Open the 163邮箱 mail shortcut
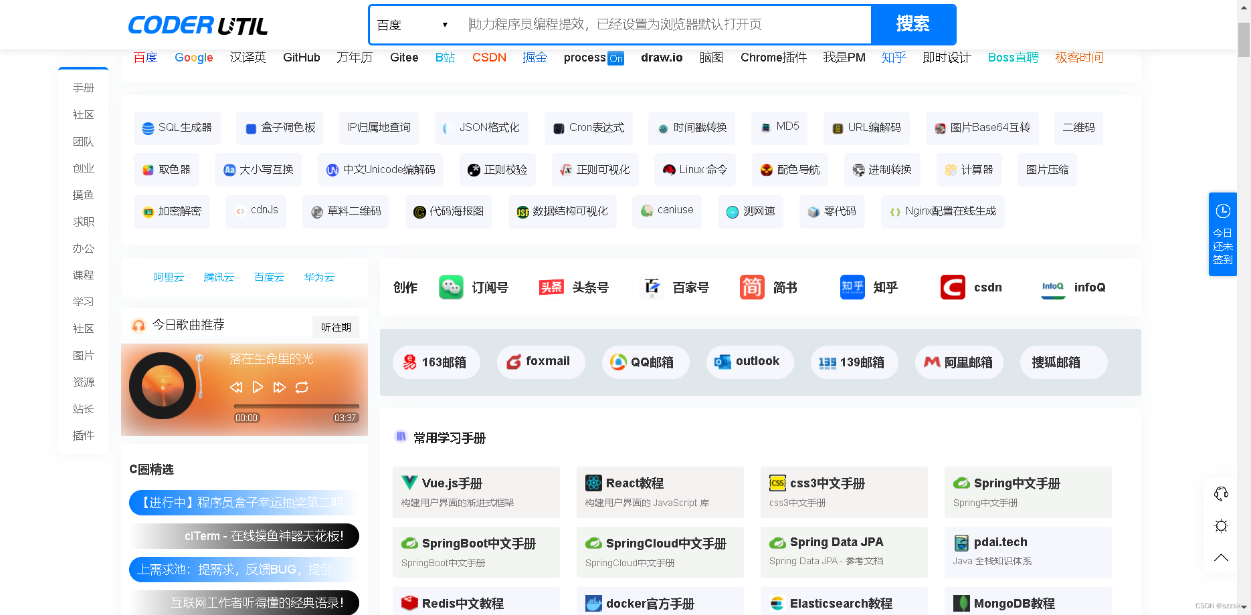This screenshot has width=1251, height=615. 436,362
